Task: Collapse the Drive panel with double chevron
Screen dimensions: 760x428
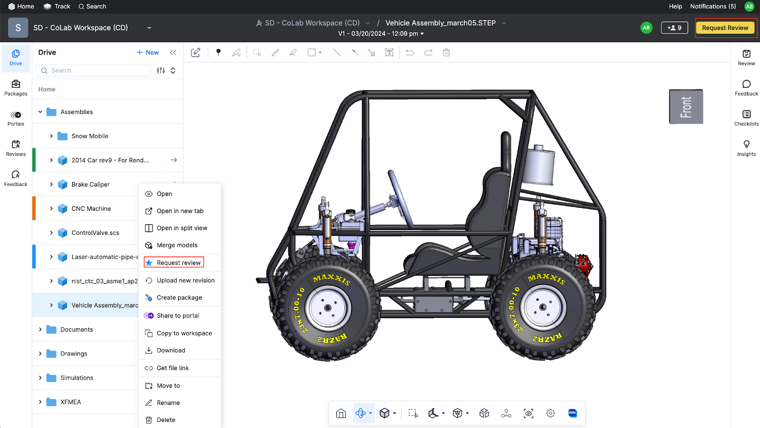Action: coord(173,53)
